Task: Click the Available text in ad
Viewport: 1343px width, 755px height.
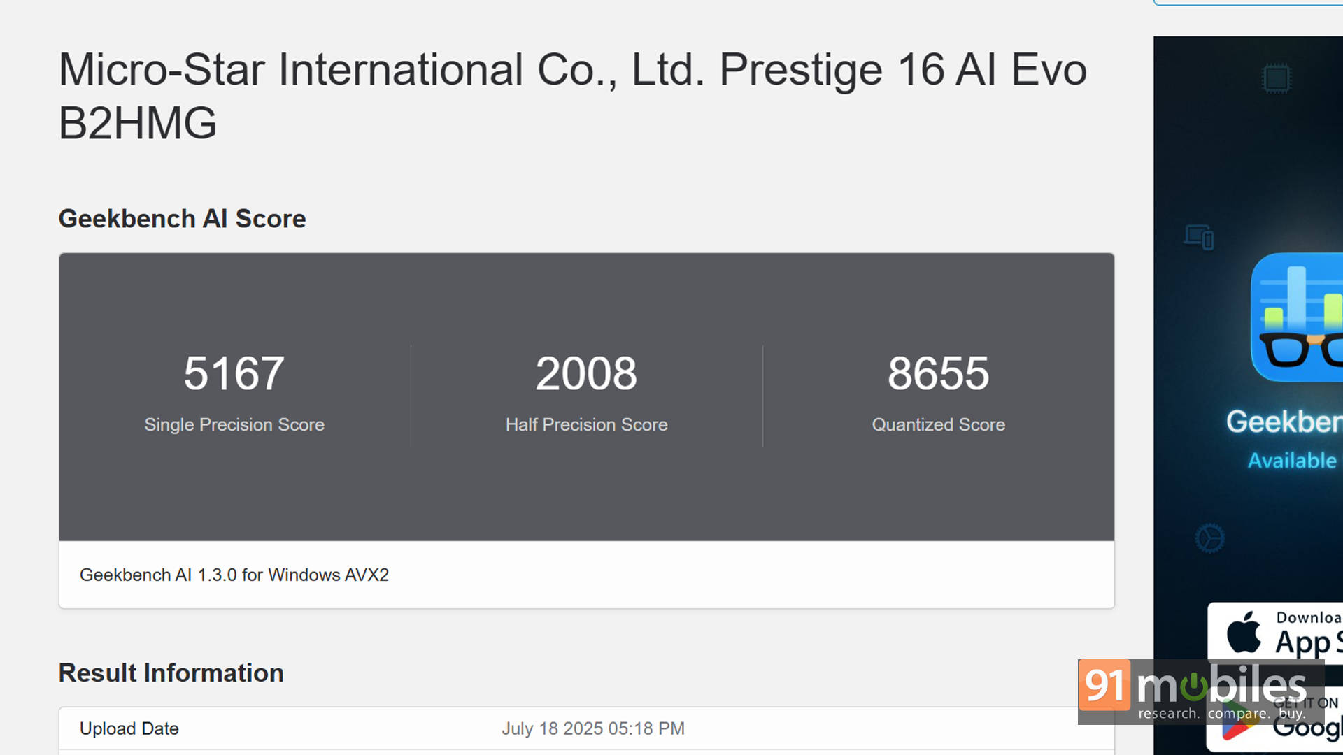Action: pyautogui.click(x=1292, y=461)
